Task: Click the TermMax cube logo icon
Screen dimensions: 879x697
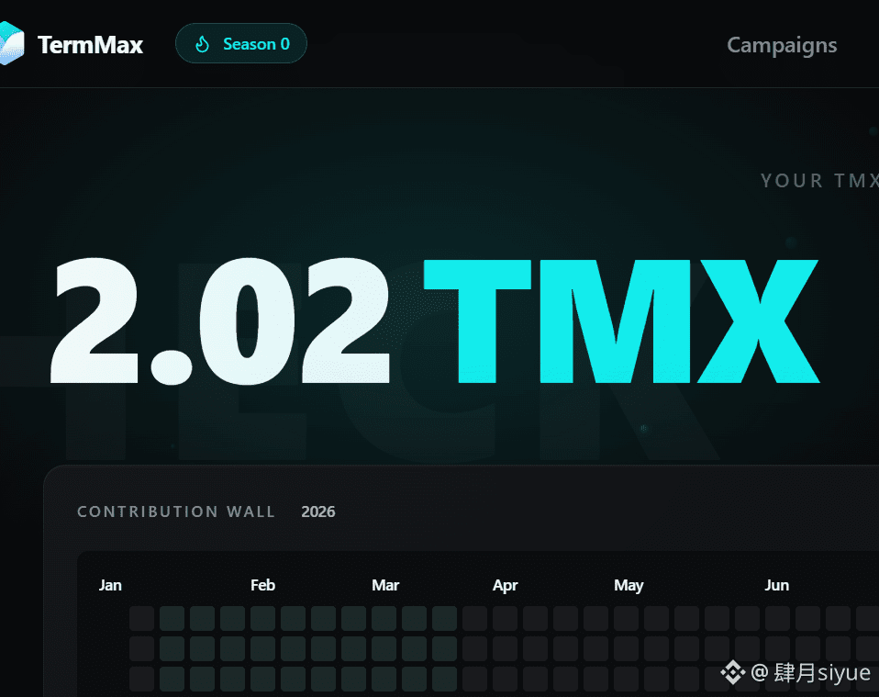Action: click(x=11, y=43)
